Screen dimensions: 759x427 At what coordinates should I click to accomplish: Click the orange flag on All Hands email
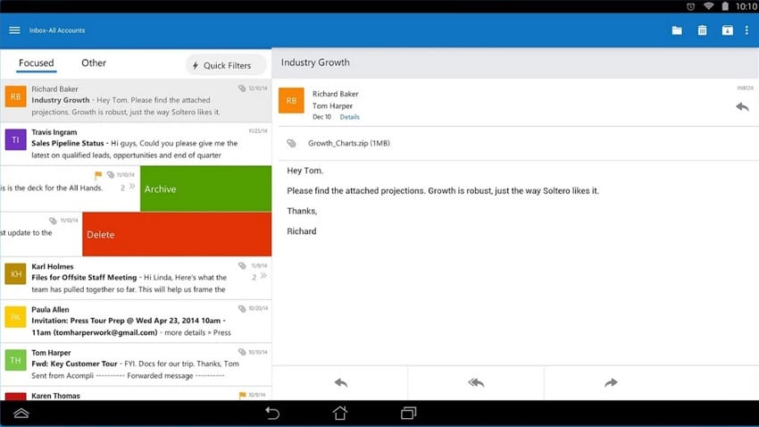click(98, 175)
